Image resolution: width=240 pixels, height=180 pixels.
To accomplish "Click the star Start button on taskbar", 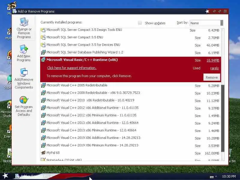I will [x=5, y=176].
